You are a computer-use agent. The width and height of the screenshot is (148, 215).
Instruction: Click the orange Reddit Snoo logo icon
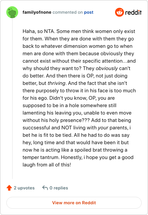click(x=120, y=12)
